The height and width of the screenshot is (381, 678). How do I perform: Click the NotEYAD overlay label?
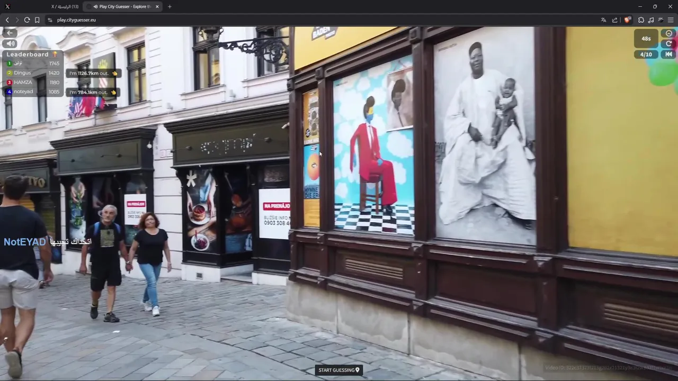click(x=25, y=242)
